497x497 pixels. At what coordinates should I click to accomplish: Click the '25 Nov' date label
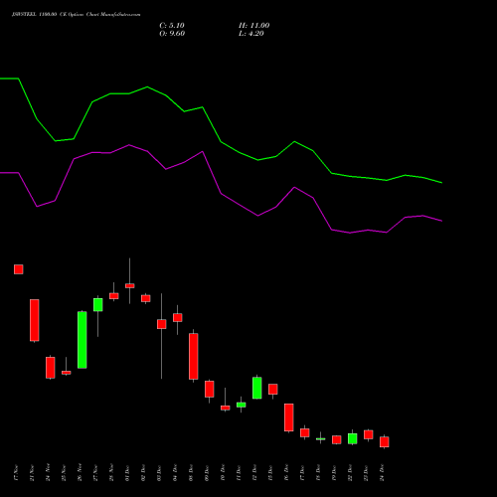64,473
